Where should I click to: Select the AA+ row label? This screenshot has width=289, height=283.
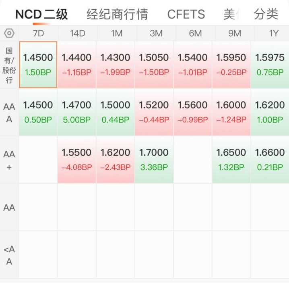click(x=9, y=160)
